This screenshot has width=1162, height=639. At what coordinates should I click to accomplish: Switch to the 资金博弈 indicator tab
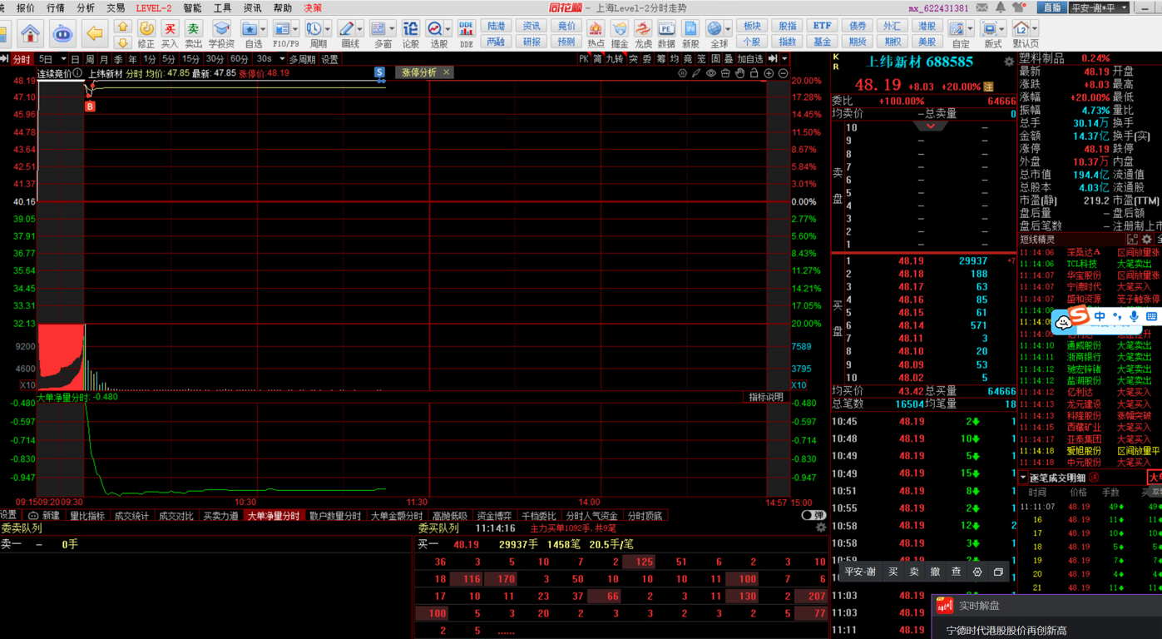pos(495,516)
